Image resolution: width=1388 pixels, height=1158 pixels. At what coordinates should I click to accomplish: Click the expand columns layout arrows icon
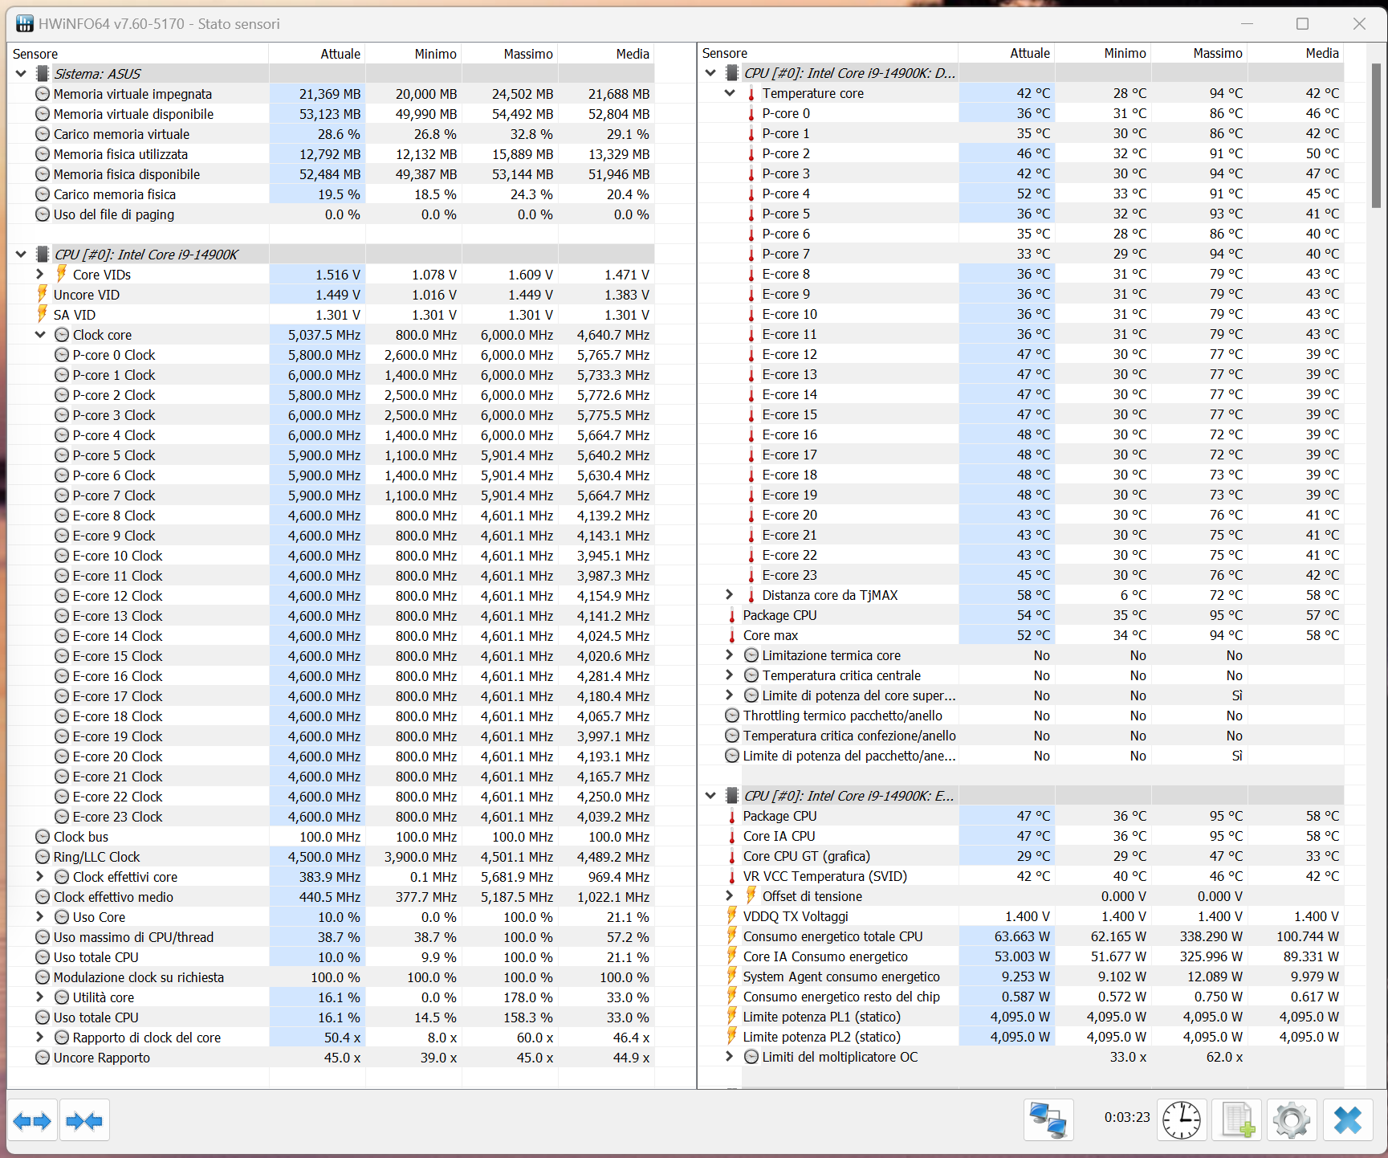32,1120
